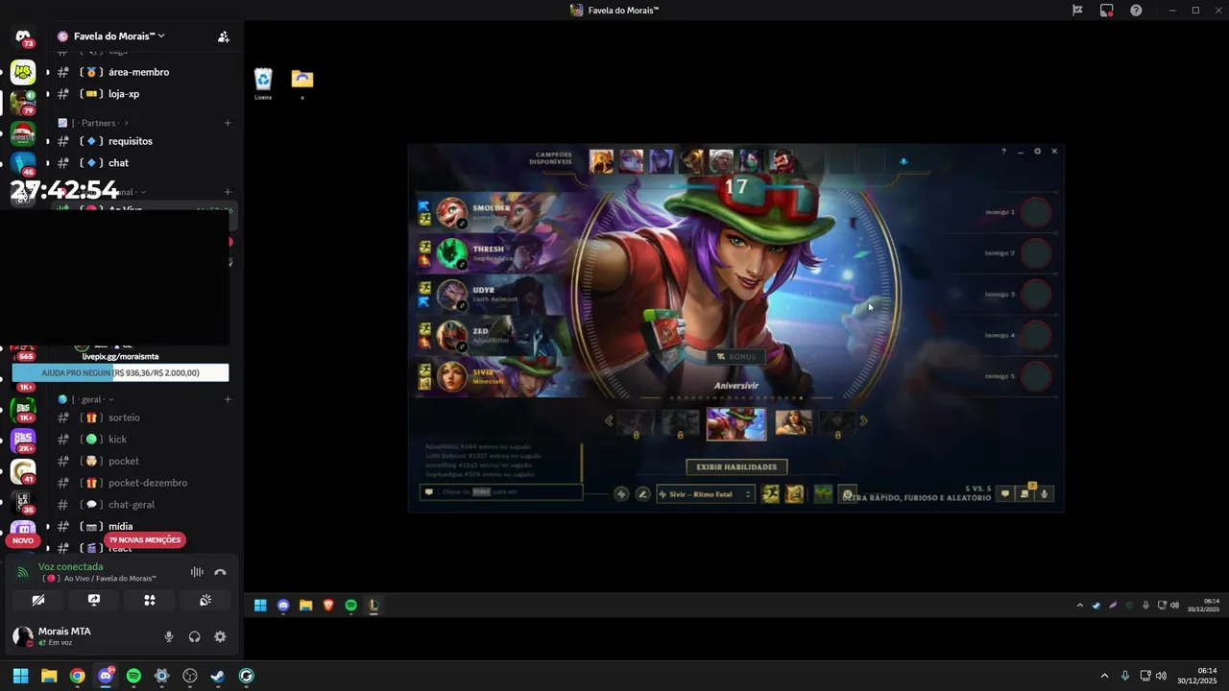Disconnect from the voice channel
Viewport: 1229px width, 691px height.
[220, 572]
